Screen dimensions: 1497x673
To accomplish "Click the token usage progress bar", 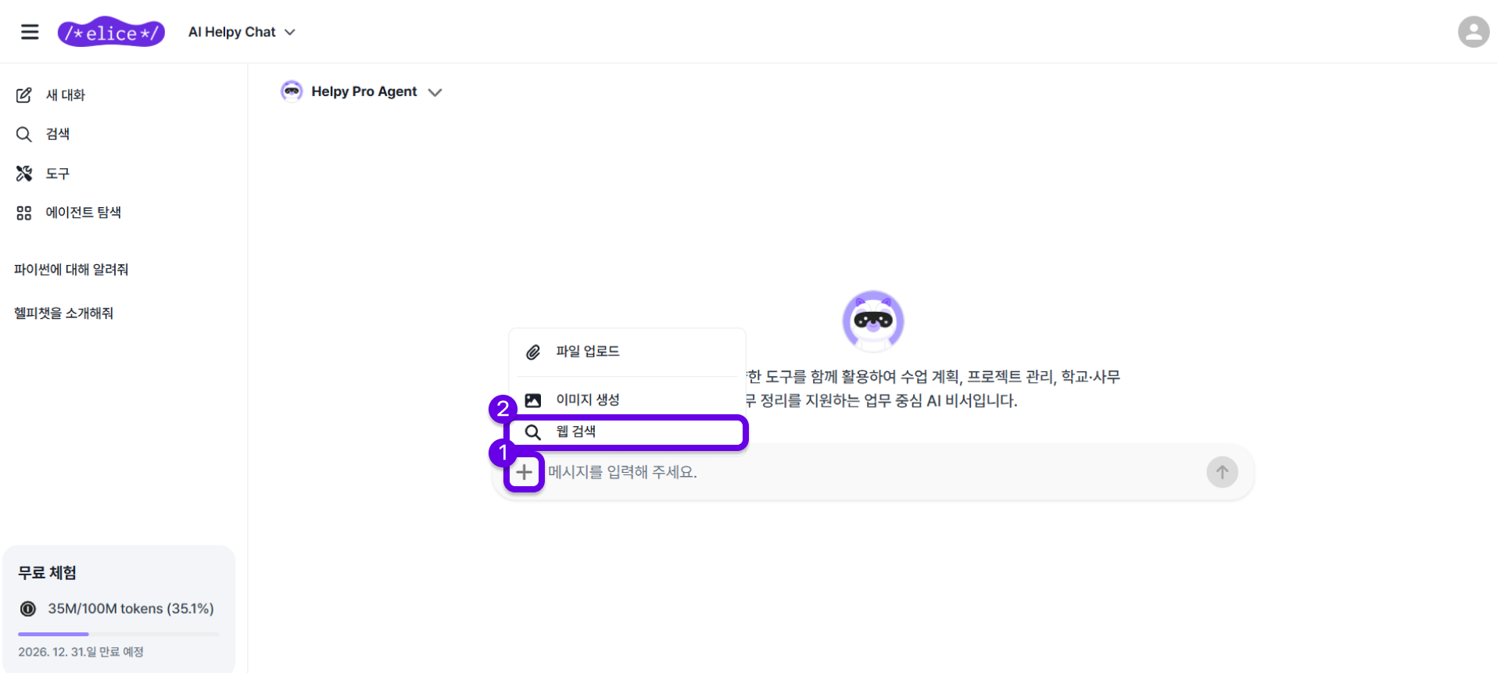I will tap(118, 634).
